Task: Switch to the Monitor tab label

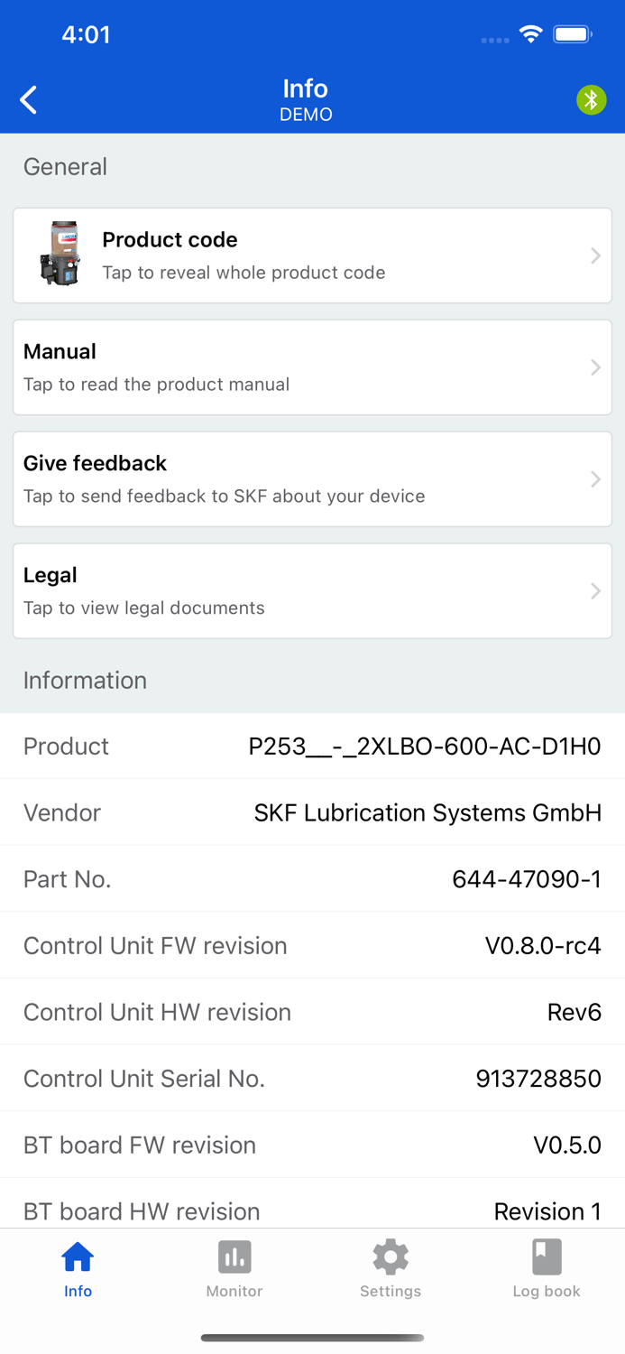Action: coord(234,1291)
